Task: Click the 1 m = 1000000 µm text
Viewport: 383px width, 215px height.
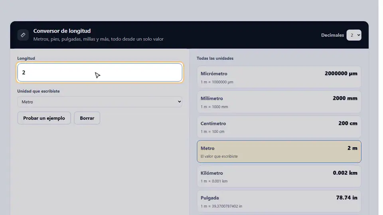Action: click(217, 82)
